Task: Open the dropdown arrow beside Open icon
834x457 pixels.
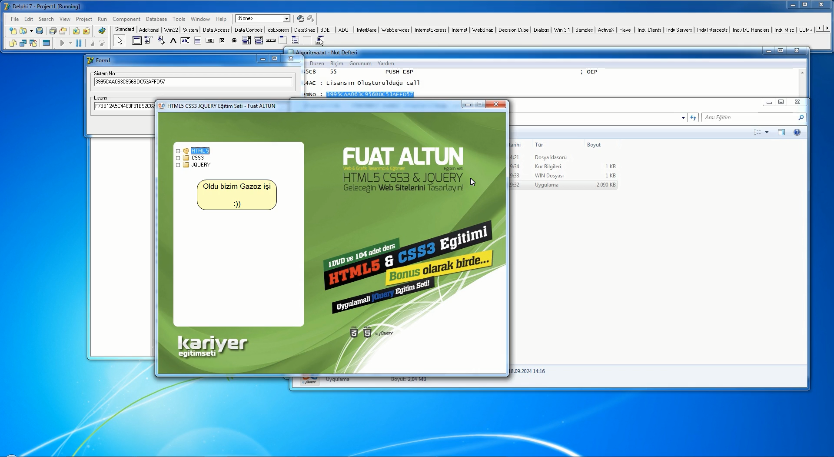Action: (x=31, y=31)
